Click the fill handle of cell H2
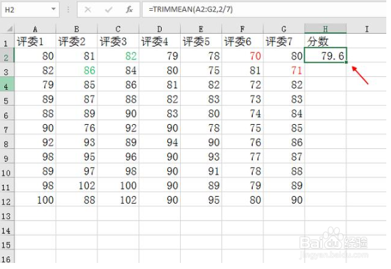This screenshot has width=391, height=269. [x=347, y=62]
